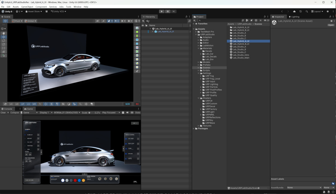Click the Hierarchy panel lock icon

(x=186, y=17)
